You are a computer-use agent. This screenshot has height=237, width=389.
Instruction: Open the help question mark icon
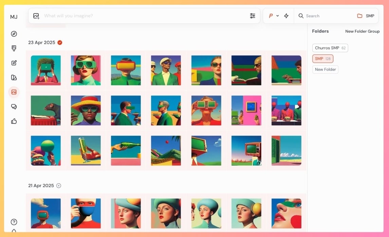(14, 222)
